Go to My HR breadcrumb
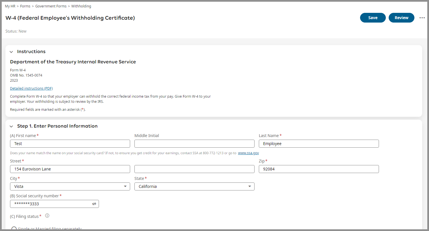This screenshot has width=429, height=231. tap(10, 6)
